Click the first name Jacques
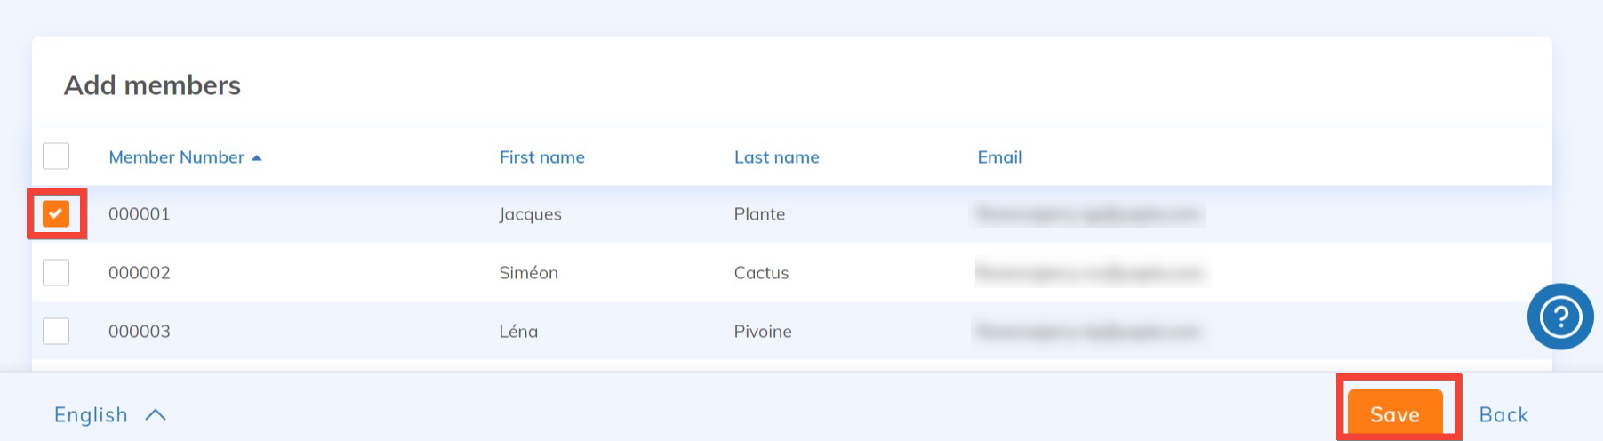The image size is (1603, 441). tap(530, 214)
